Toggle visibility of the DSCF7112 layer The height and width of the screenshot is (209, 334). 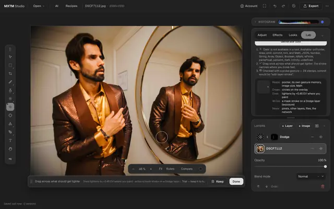point(321,148)
